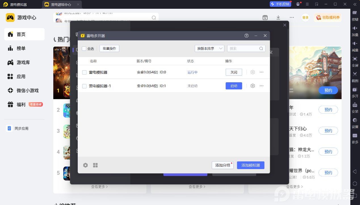The width and height of the screenshot is (360, 205).
Task: Toggle the 全选 checkbox
Action: (84, 48)
